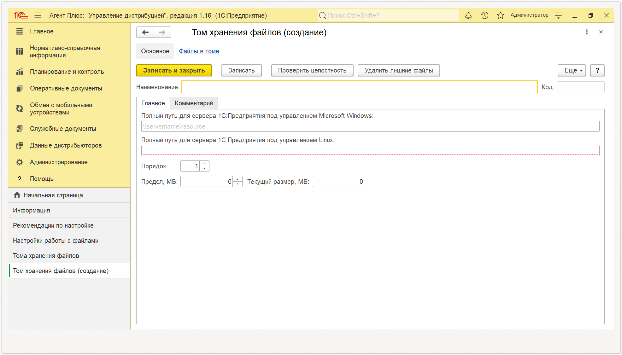Expand the Еще dropdown menu
This screenshot has width=622, height=355.
point(572,70)
